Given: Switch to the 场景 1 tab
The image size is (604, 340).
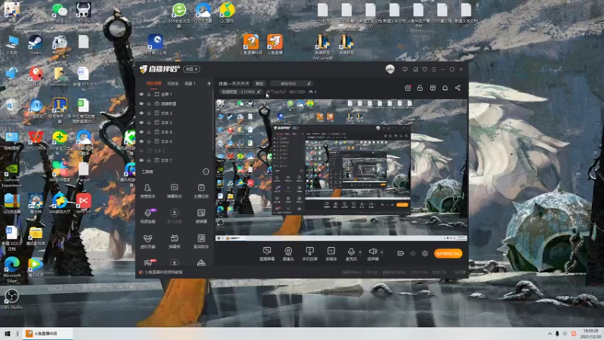Looking at the screenshot, I should coord(190,84).
